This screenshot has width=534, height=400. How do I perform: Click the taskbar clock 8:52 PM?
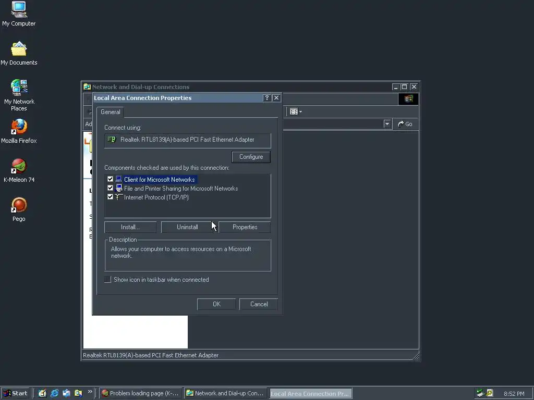click(514, 394)
